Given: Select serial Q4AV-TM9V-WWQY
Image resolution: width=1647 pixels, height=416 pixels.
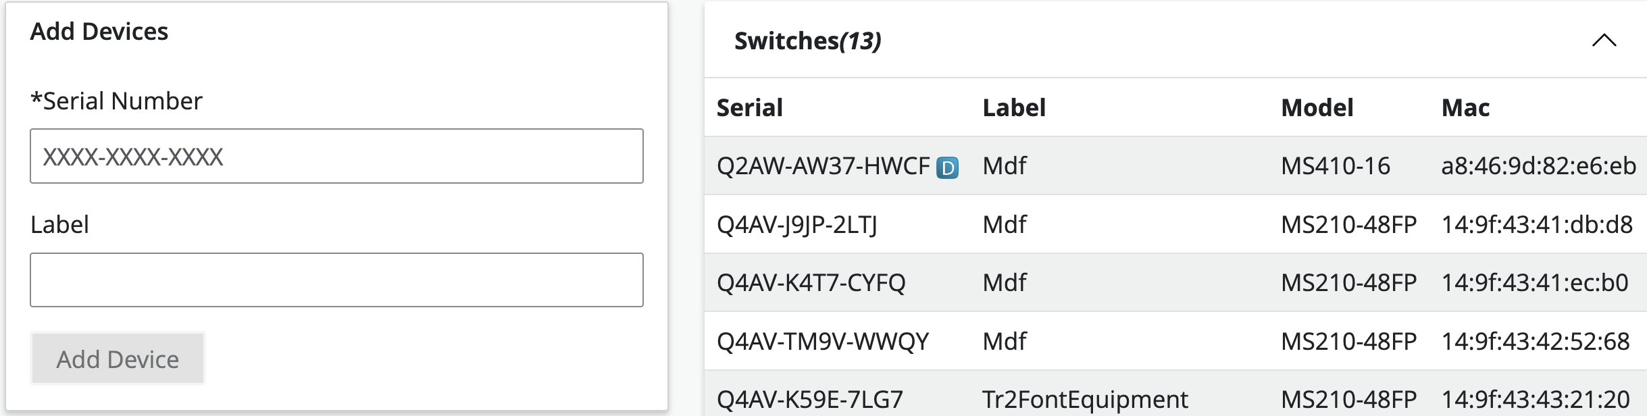Looking at the screenshot, I should click(822, 342).
